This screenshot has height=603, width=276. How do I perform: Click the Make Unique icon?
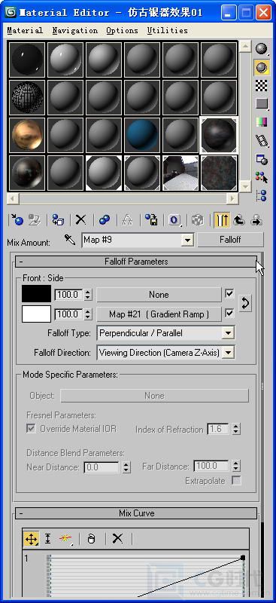[x=127, y=220]
